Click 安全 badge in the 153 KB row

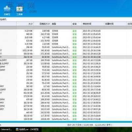coord(75,77)
